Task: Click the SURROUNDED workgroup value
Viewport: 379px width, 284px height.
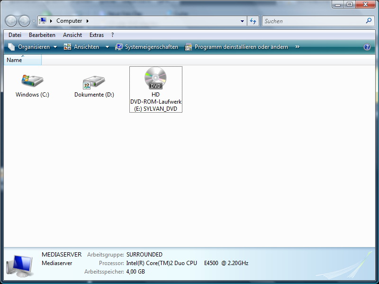Action: click(144, 255)
